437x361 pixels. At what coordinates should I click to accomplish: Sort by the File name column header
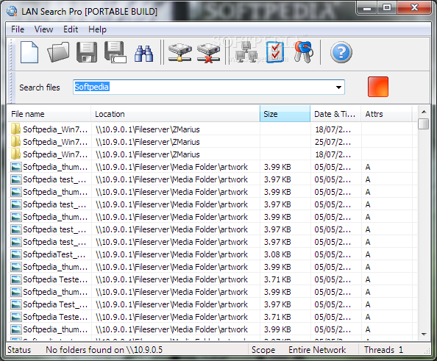pos(49,114)
